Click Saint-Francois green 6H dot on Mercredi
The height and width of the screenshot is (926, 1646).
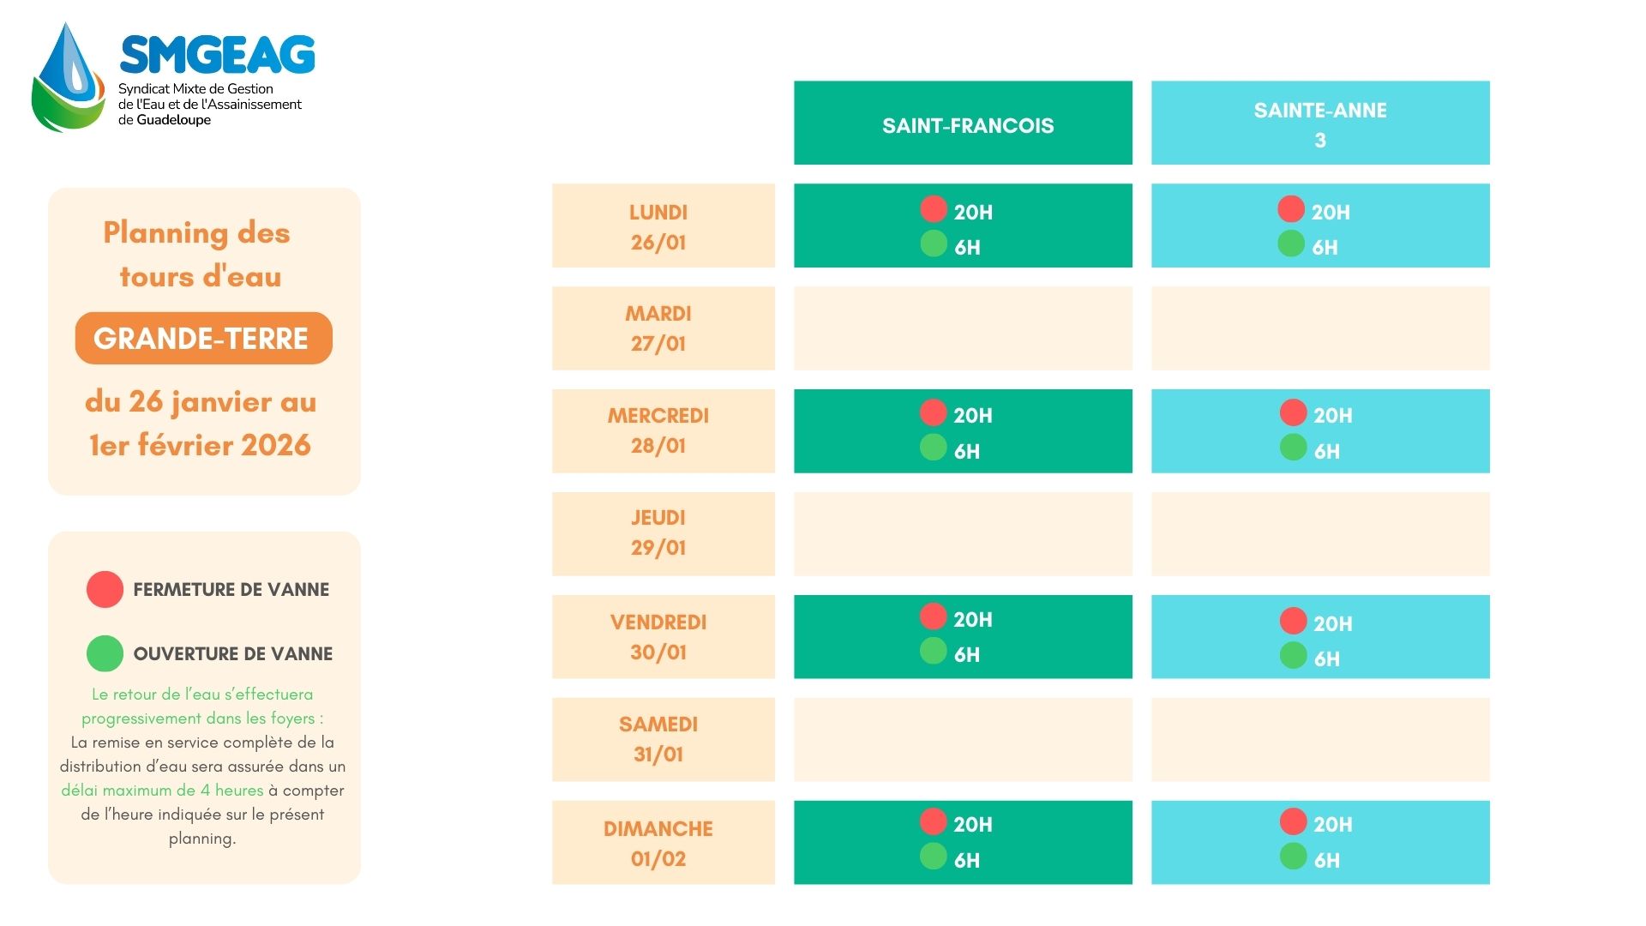coord(934,448)
